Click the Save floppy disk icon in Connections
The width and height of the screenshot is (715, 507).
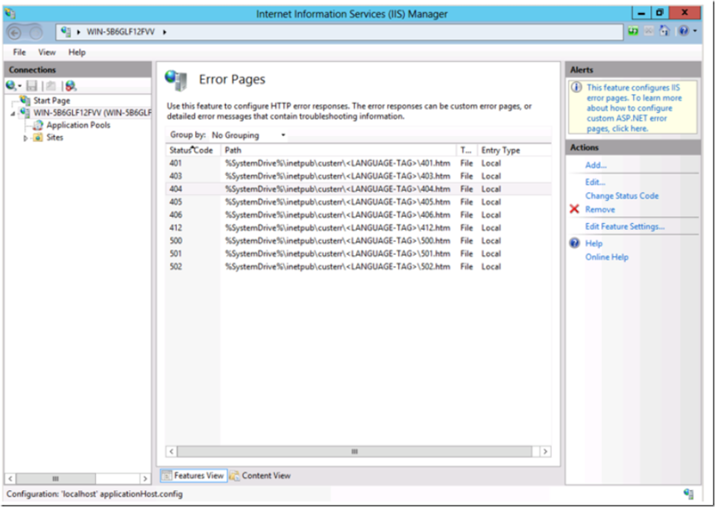[x=32, y=86]
